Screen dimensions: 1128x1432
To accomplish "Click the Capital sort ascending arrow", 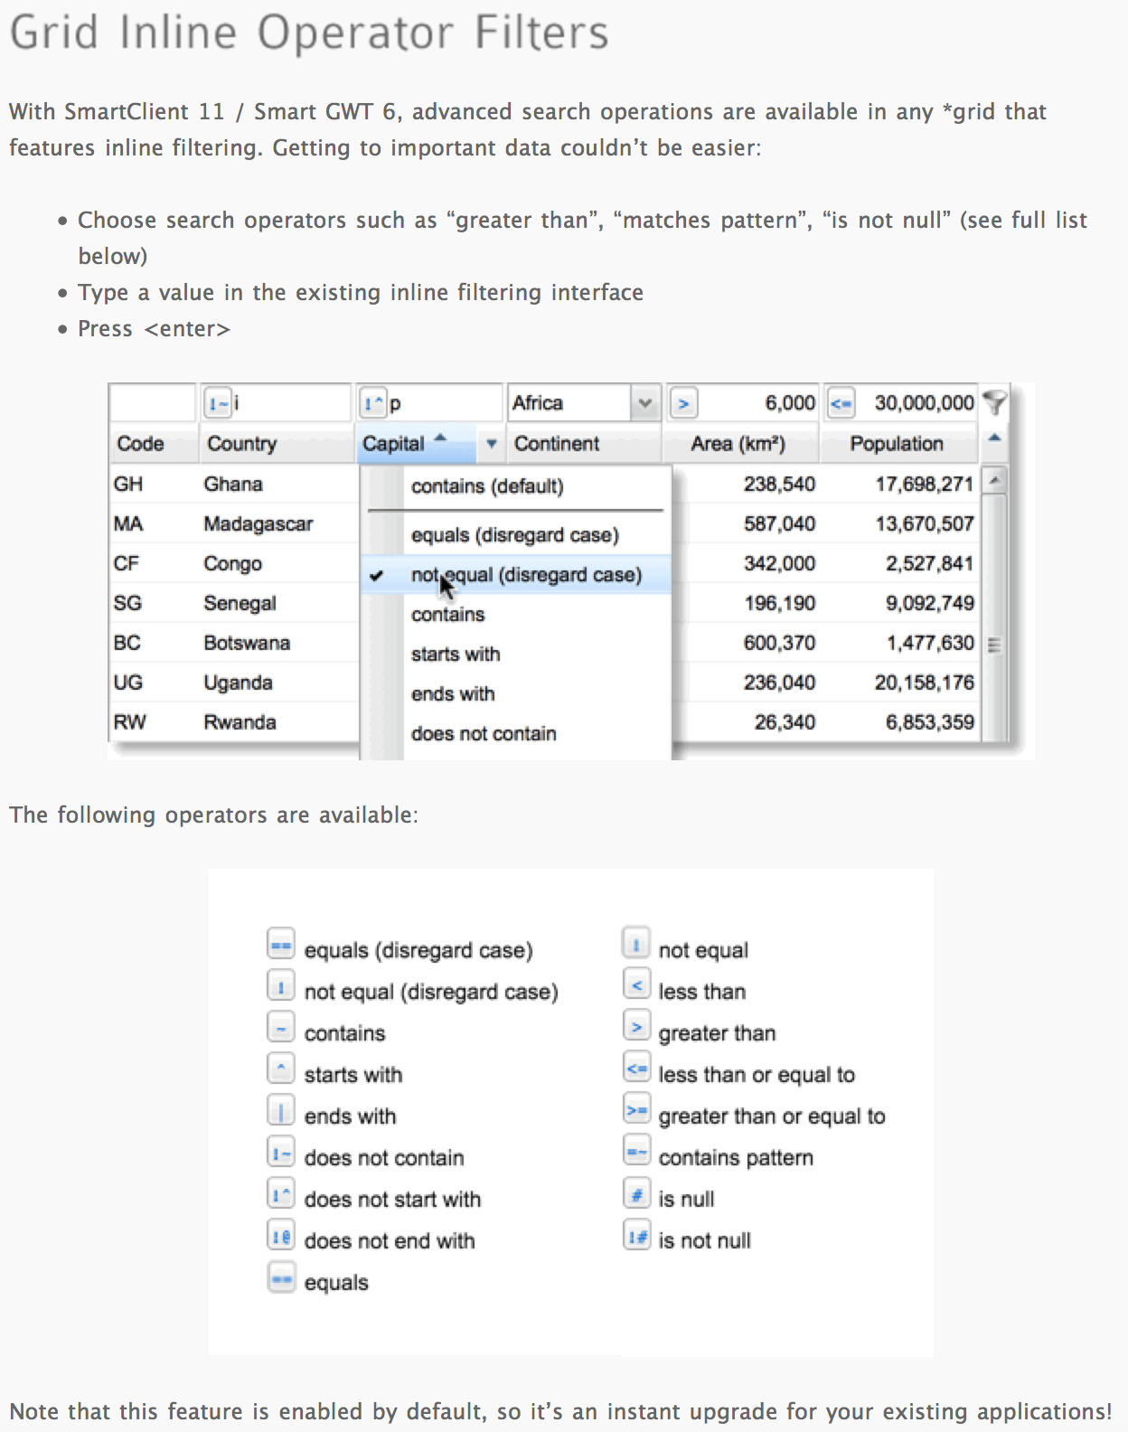I will 440,438.
